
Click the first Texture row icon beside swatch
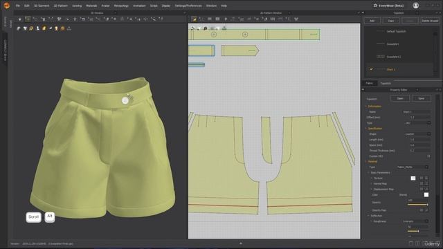422,178
